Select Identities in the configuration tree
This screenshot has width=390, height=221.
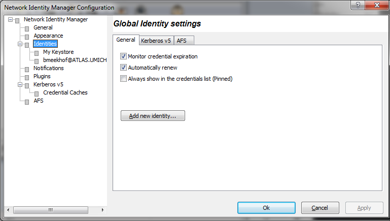point(45,44)
